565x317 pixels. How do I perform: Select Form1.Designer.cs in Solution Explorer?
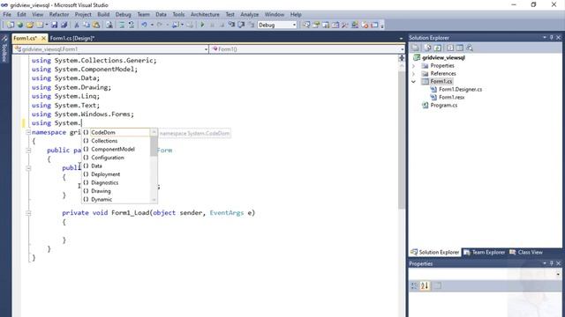[460, 90]
